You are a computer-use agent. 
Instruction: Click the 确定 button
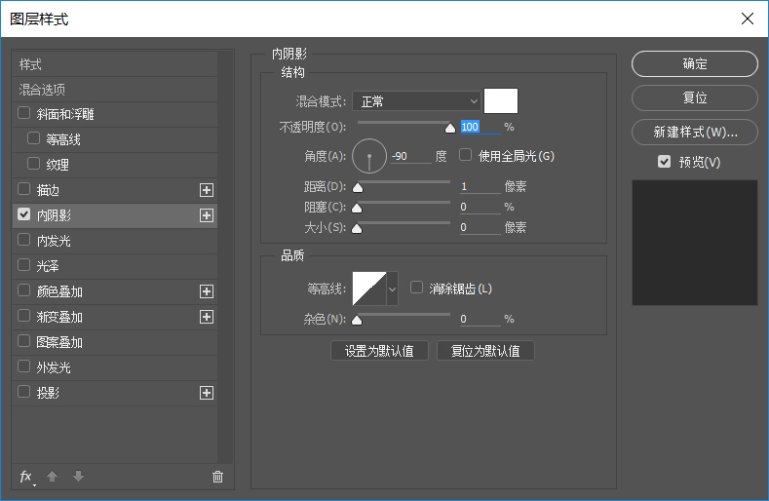click(694, 64)
